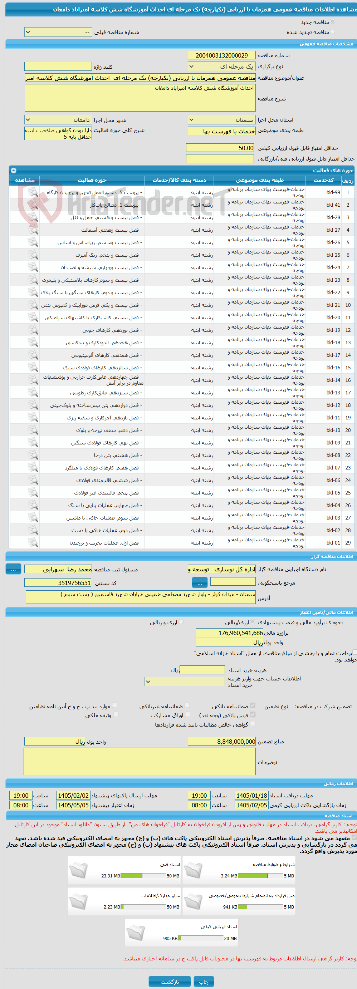Screen dimensions: 357x989
Task: Click the بازگشت back button
Action: (170, 981)
